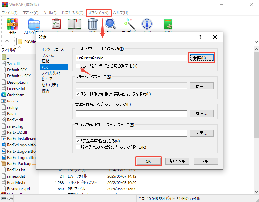Click 参照 for default archive creation folder
The height and width of the screenshot is (202, 259).
(202, 114)
